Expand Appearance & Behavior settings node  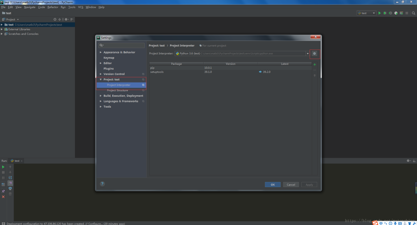pyautogui.click(x=101, y=52)
